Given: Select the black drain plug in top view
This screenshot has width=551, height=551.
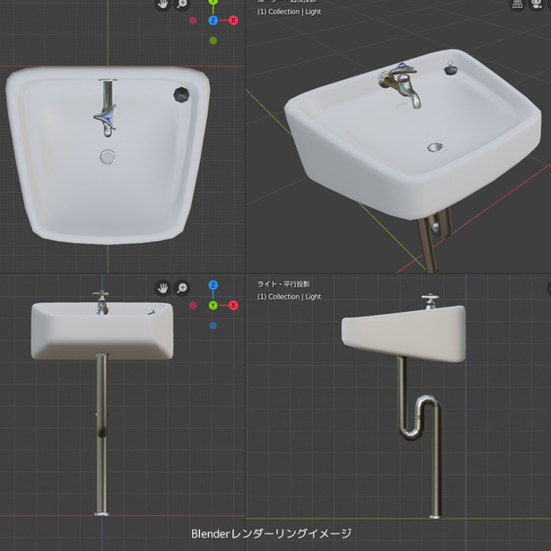Looking at the screenshot, I should [x=181, y=94].
